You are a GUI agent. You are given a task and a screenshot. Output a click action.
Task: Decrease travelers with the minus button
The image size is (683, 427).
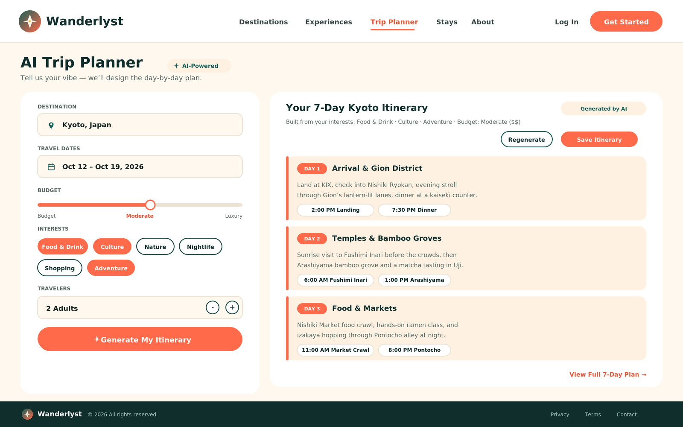[x=213, y=307]
